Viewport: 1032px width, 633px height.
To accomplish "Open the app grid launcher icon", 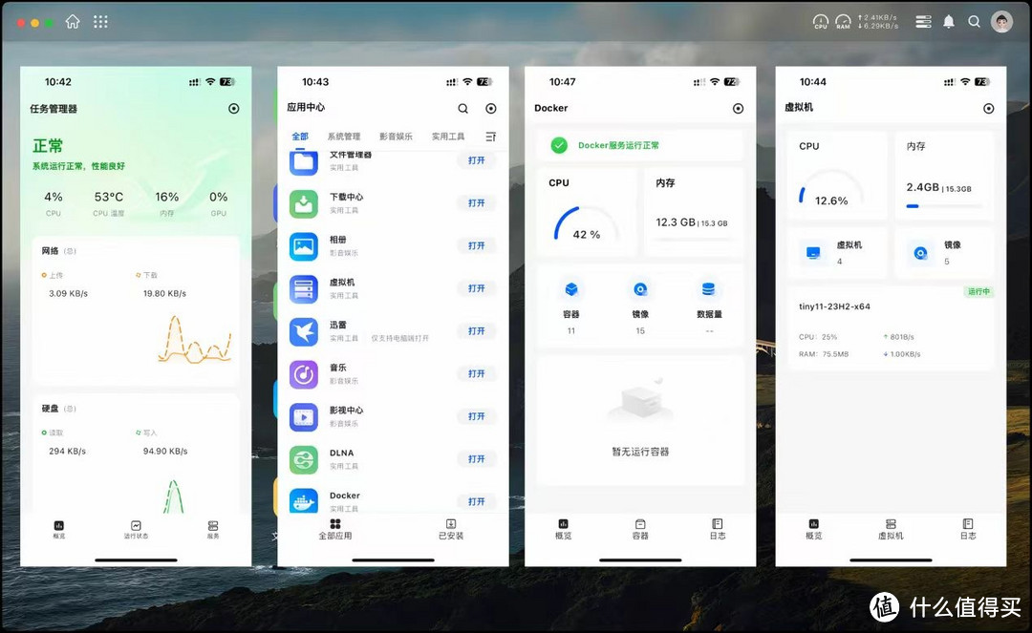I will (x=100, y=22).
